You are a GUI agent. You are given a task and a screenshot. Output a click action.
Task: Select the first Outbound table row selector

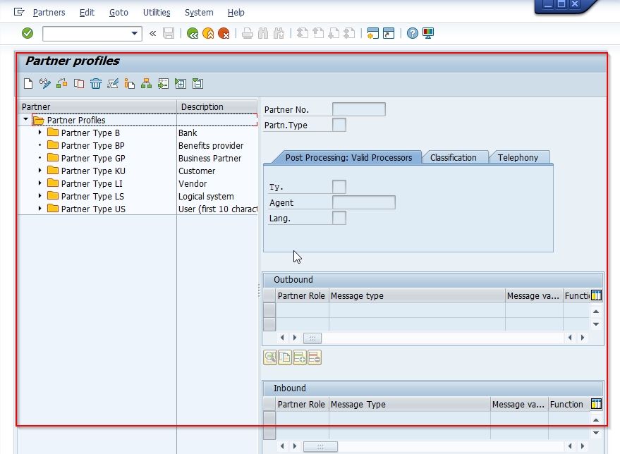[x=269, y=309]
